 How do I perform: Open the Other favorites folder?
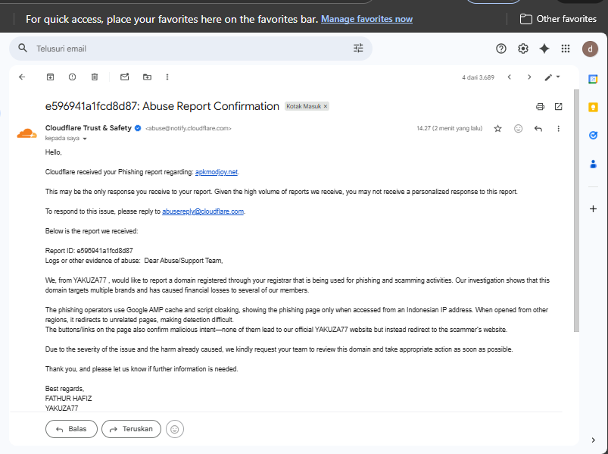[x=558, y=19]
